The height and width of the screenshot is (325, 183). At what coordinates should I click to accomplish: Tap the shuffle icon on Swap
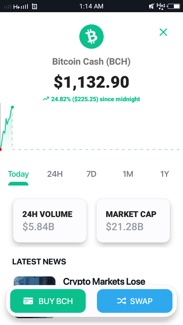pyautogui.click(x=121, y=301)
